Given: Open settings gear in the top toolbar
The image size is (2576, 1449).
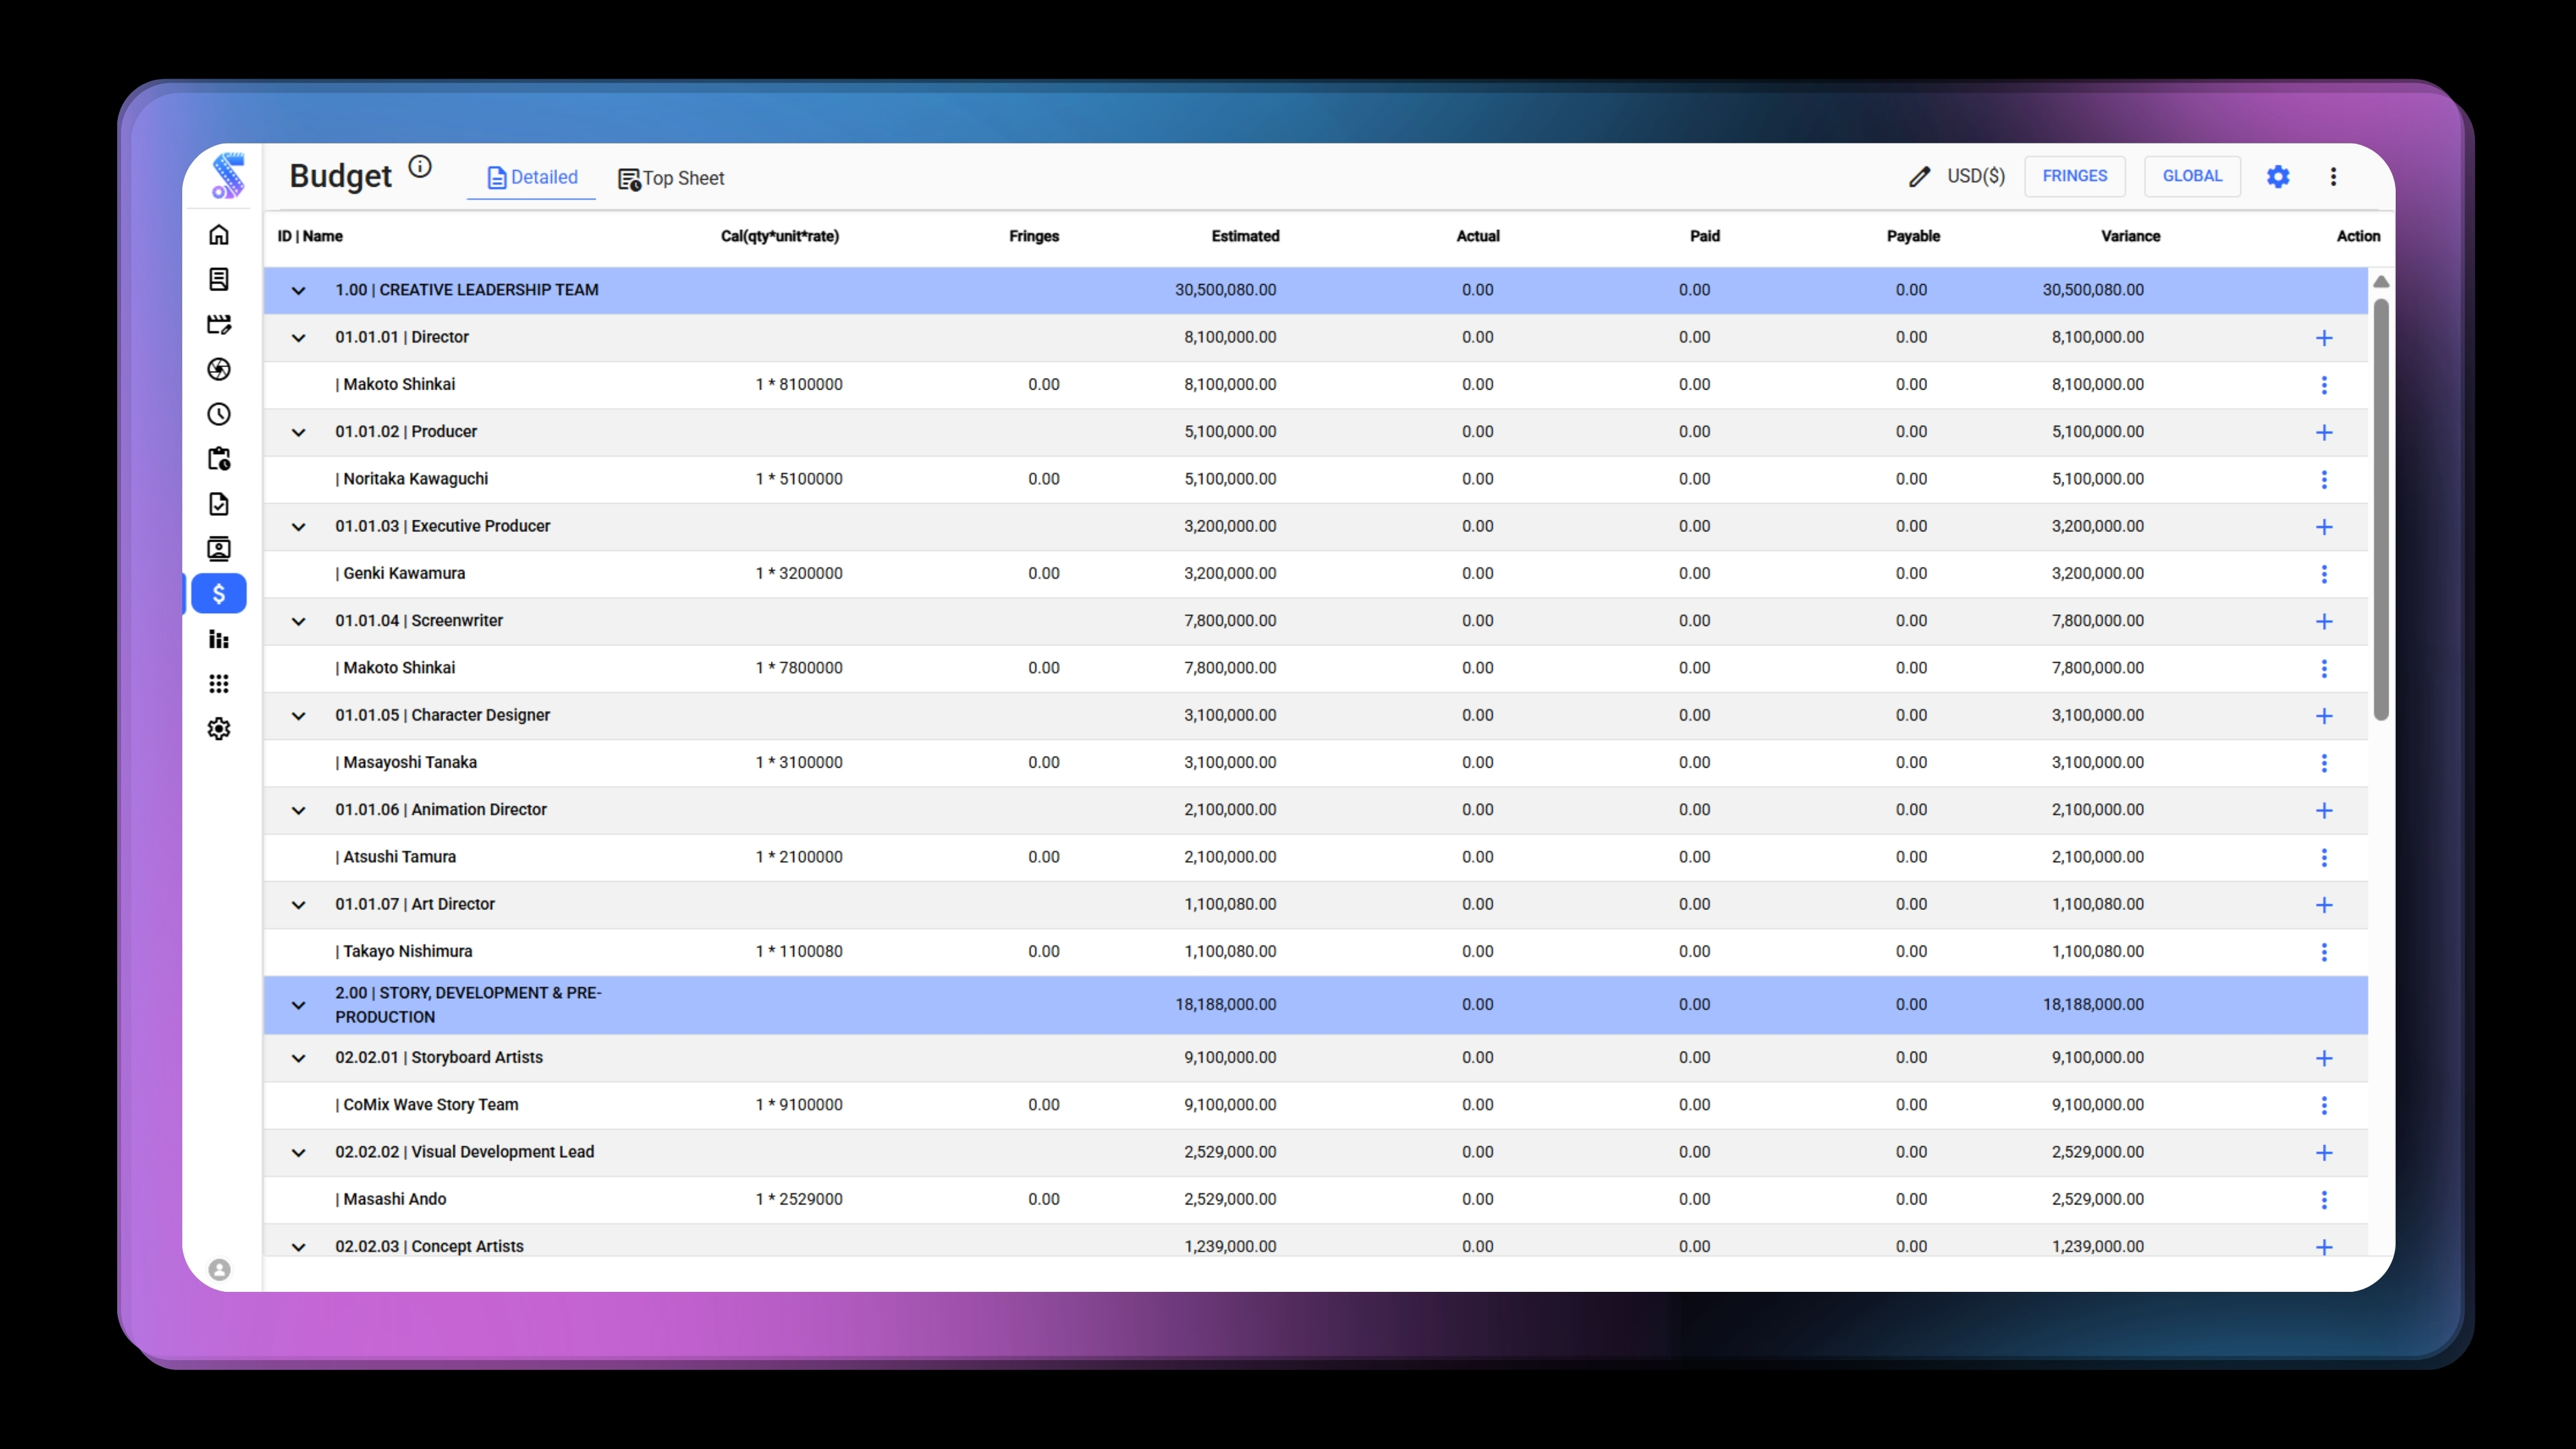Looking at the screenshot, I should [2278, 176].
